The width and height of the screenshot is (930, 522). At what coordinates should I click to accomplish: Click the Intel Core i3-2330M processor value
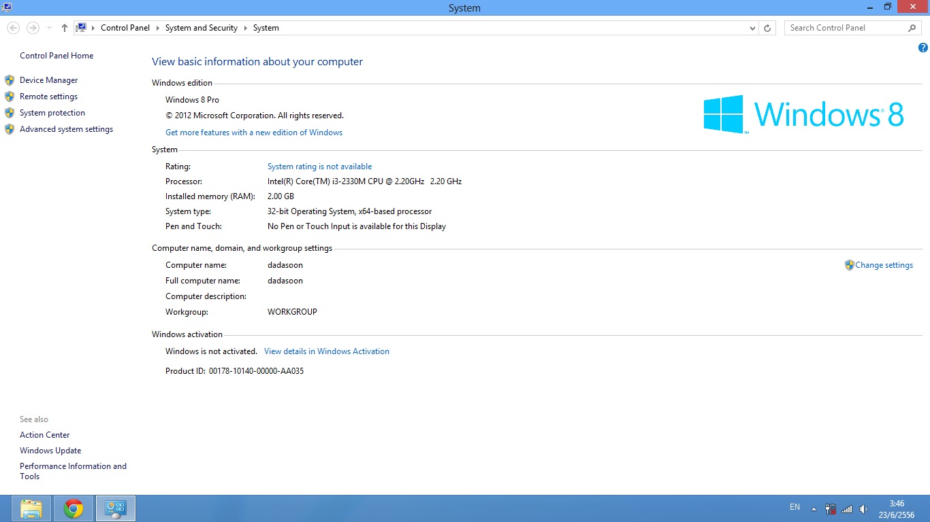pos(365,181)
